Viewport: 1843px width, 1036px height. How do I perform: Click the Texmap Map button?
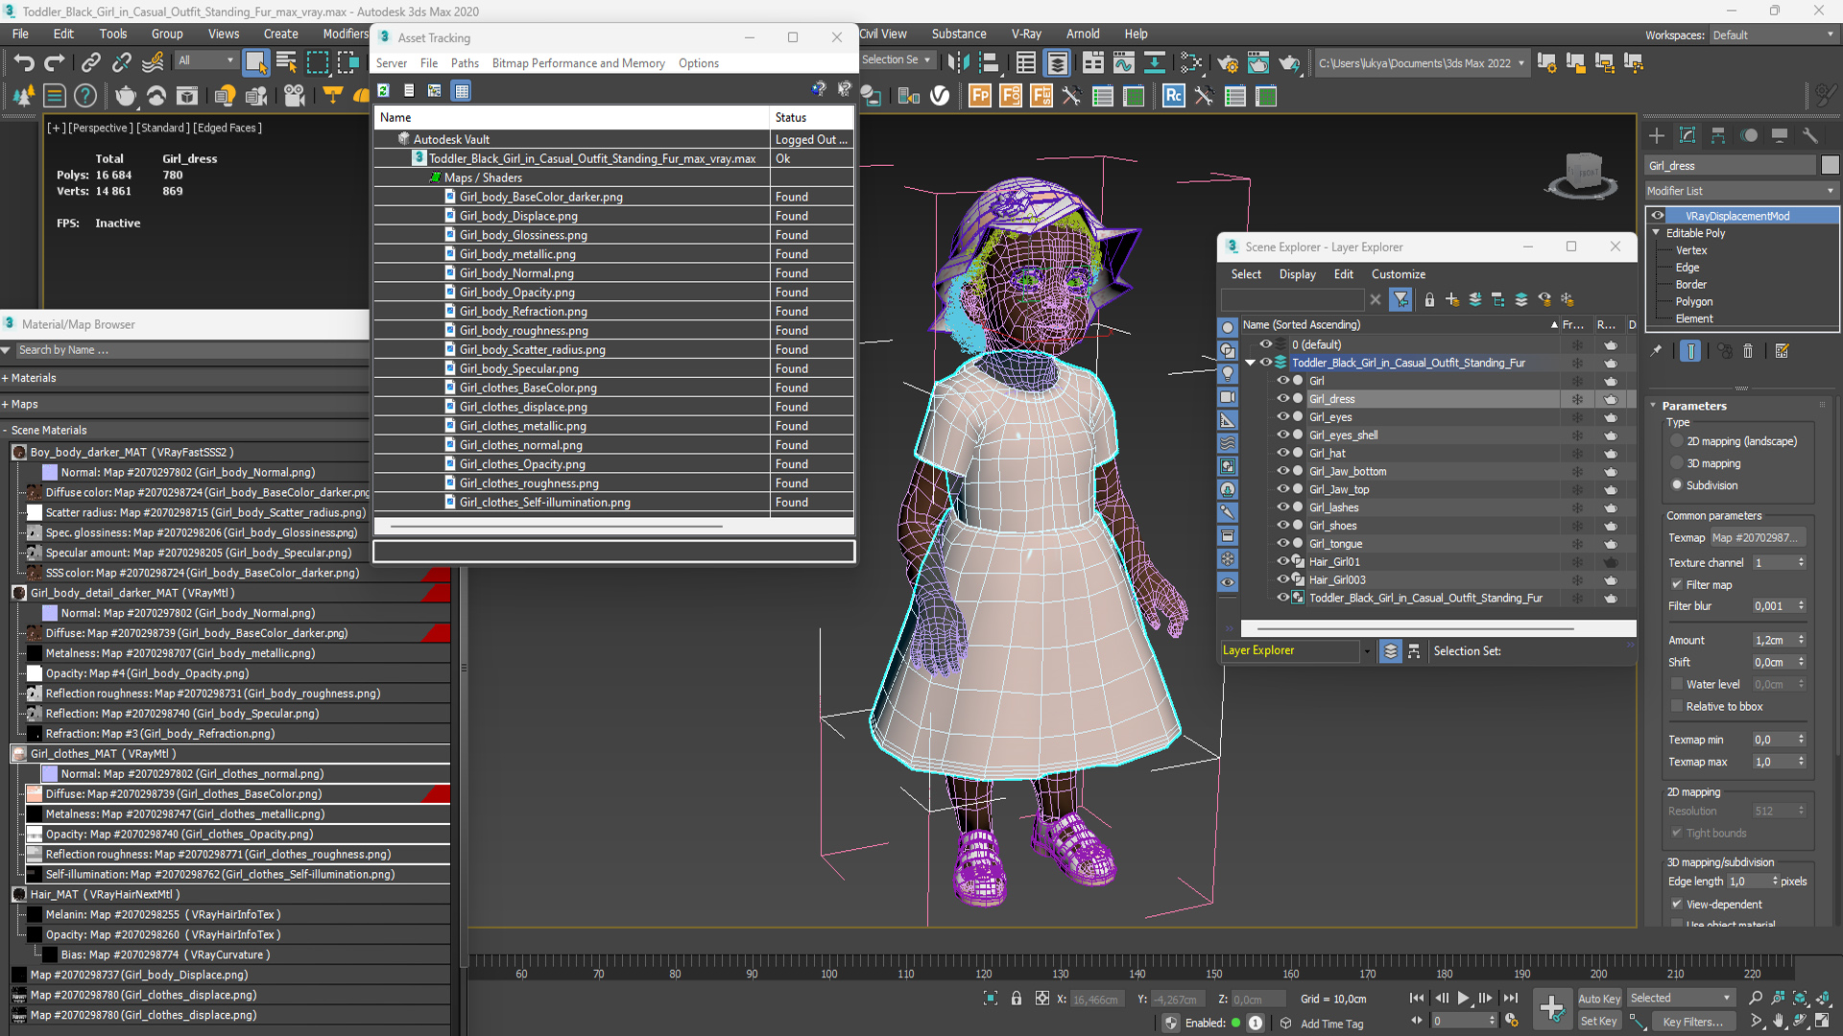pos(1758,537)
